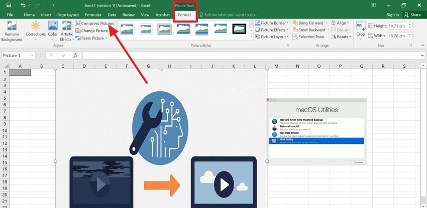Open Picture Layout menu

click(272, 37)
